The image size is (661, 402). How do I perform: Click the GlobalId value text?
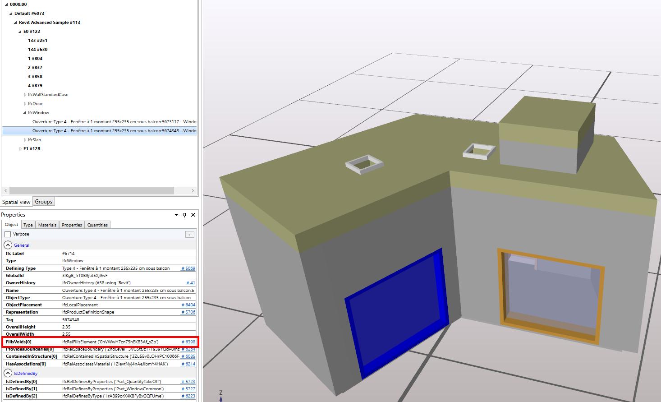pyautogui.click(x=85, y=276)
